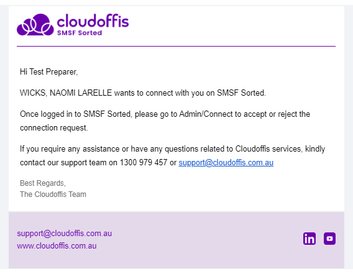Click the Cloudoffis services phrase in body
Image resolution: width=353 pixels, height=274 pixels.
268,149
